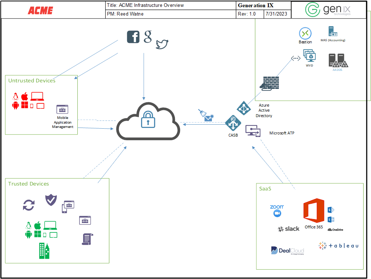This screenshot has width=371, height=279.
Task: Click the red Linux penguin icon
Action: click(16, 96)
